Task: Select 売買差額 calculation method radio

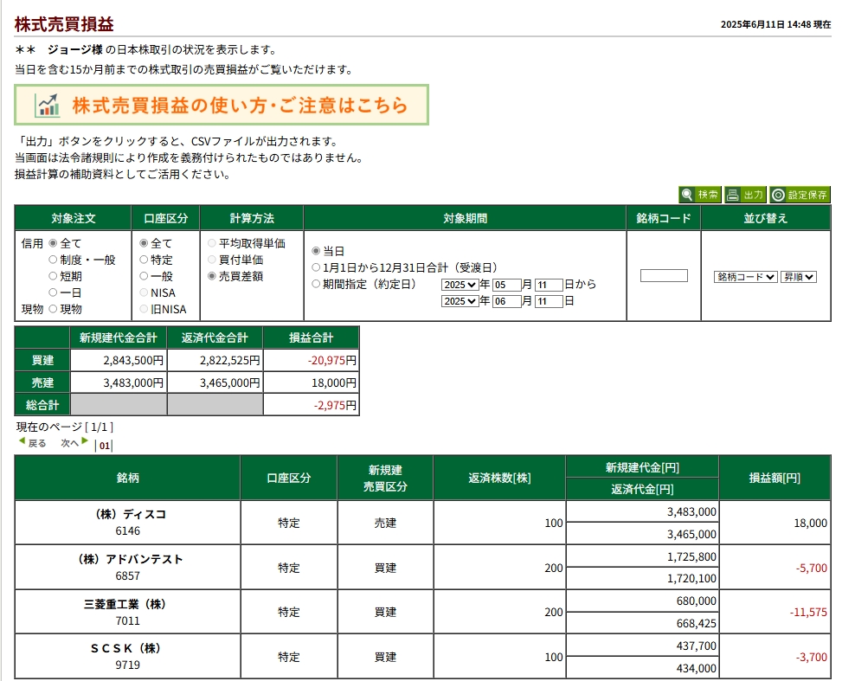Action: 211,276
